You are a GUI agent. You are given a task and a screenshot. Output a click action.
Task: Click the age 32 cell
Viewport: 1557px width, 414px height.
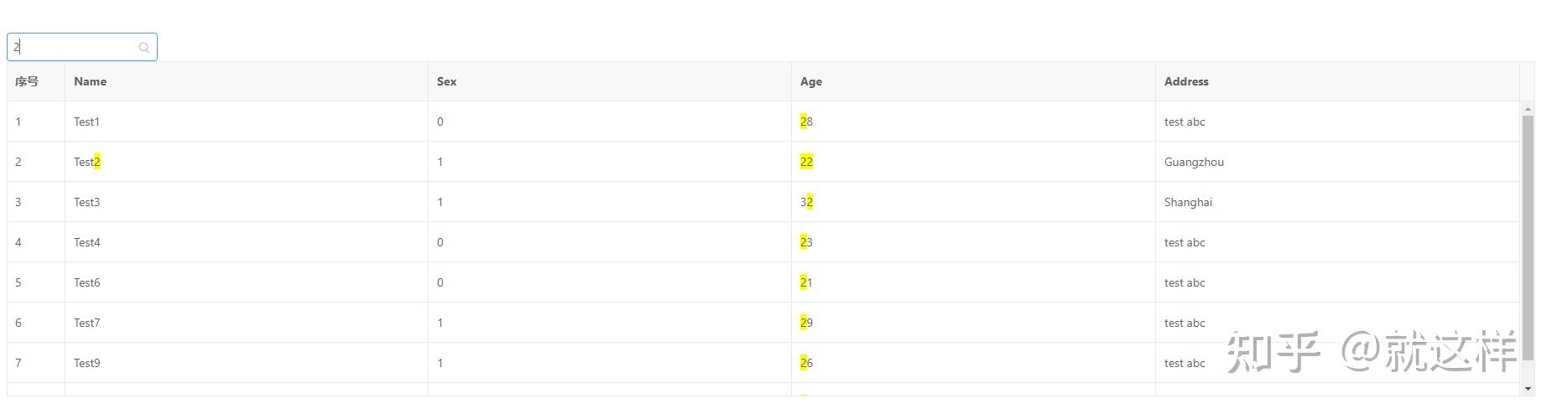[806, 202]
